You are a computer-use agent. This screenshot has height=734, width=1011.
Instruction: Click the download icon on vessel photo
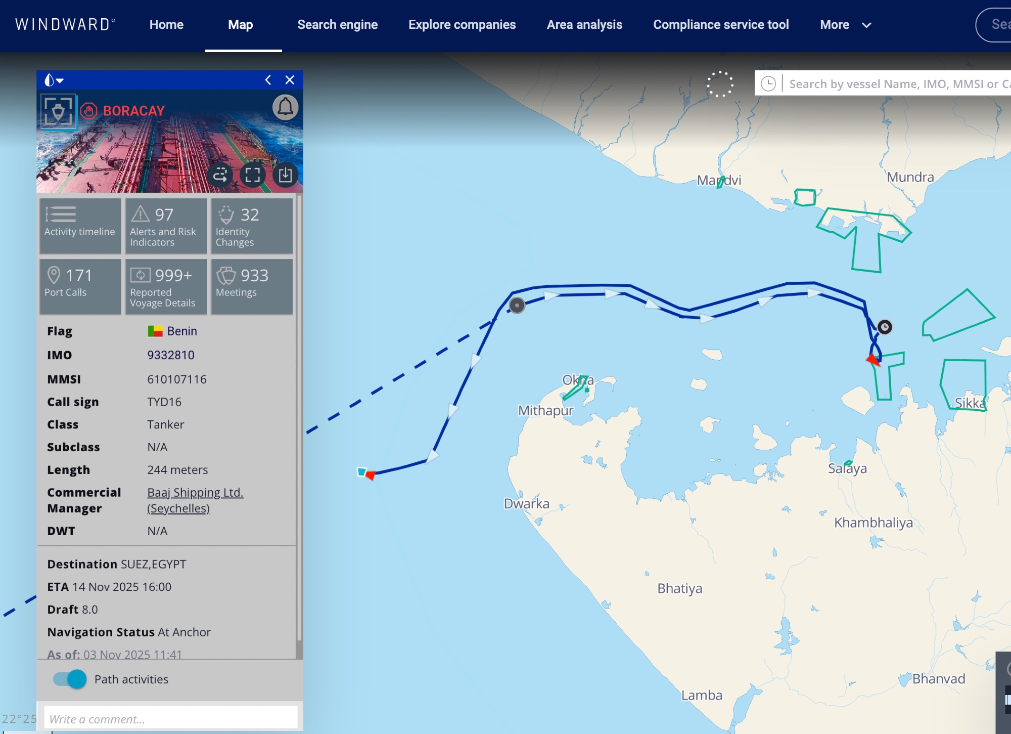285,175
